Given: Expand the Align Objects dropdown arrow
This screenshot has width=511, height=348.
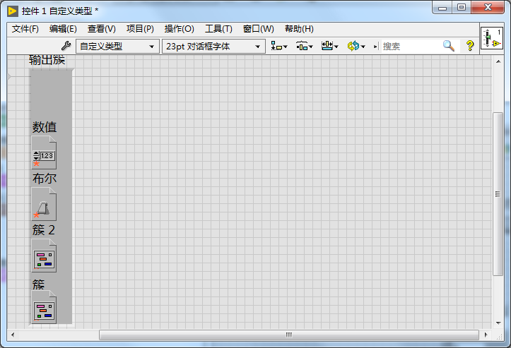Looking at the screenshot, I should click(x=286, y=47).
